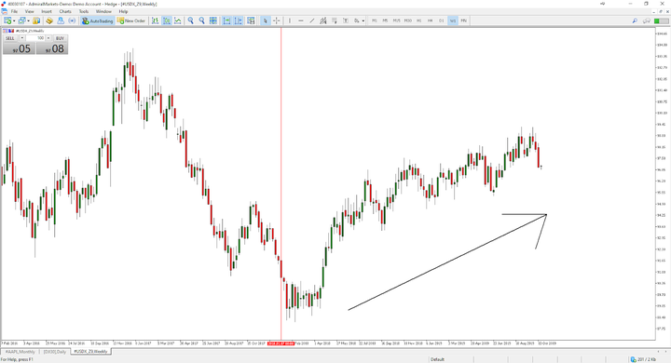Switch to bar chart display
671x363 pixels.
pos(155,20)
